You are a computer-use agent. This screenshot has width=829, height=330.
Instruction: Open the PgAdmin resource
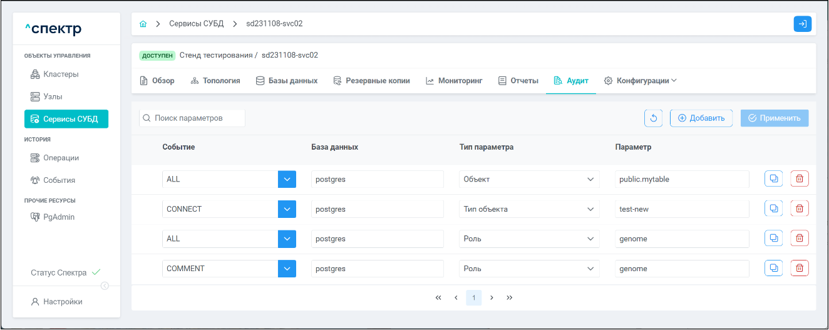point(59,217)
